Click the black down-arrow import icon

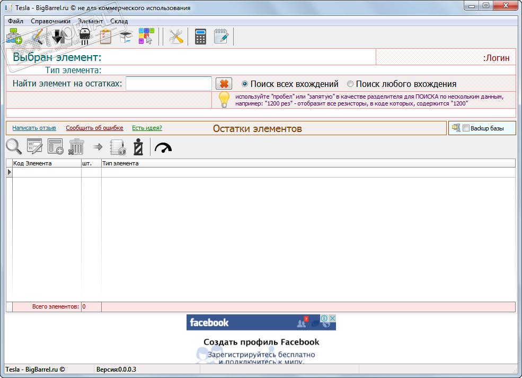59,36
